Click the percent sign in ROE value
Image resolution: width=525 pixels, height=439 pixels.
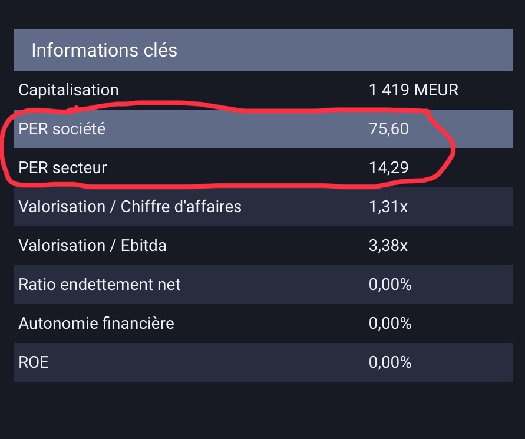tap(405, 362)
